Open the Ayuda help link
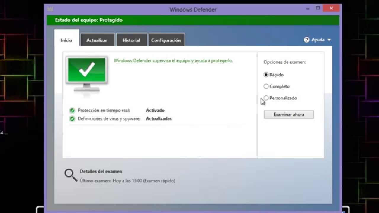Image resolution: width=379 pixels, height=213 pixels. pos(318,40)
